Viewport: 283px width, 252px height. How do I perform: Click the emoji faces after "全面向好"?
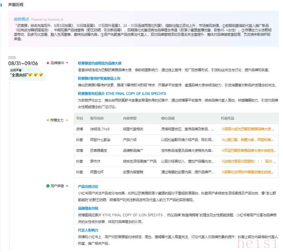(x=36, y=75)
